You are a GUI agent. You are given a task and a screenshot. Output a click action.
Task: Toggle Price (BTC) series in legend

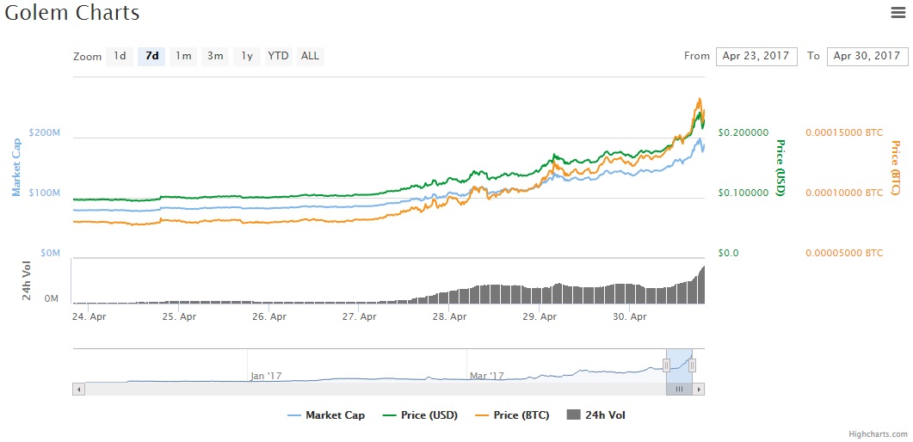[512, 415]
